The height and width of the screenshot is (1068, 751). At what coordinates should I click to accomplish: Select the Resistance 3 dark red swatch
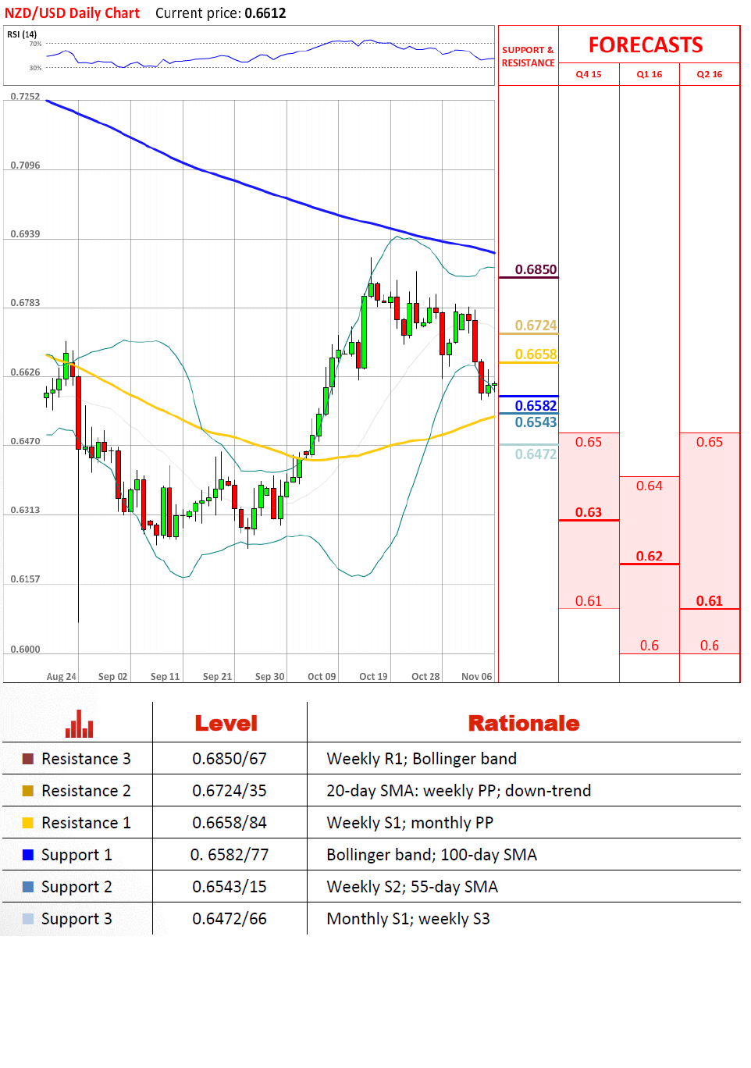click(x=28, y=759)
